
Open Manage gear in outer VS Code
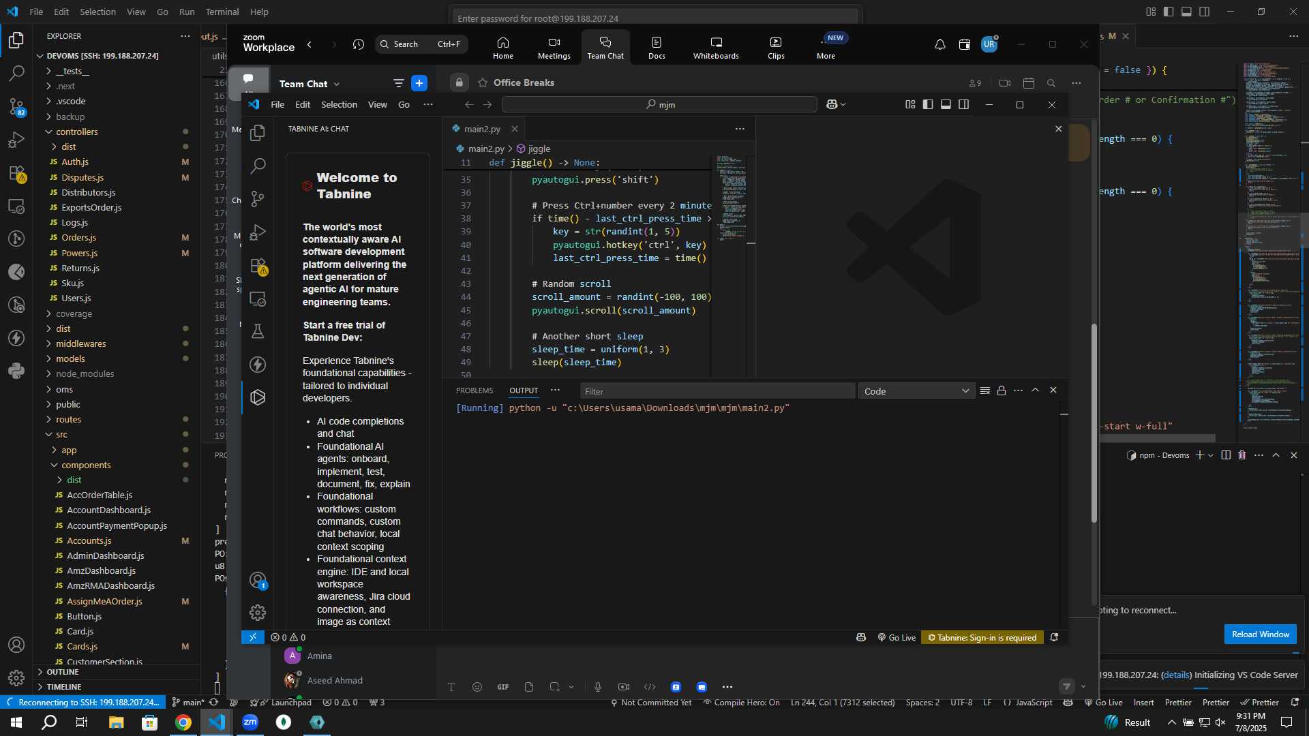pos(16,678)
